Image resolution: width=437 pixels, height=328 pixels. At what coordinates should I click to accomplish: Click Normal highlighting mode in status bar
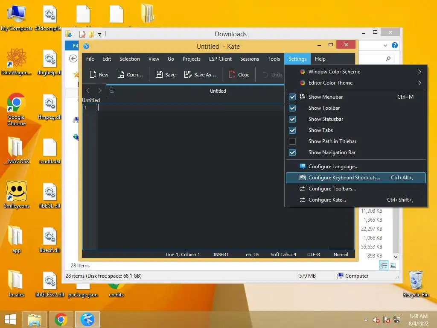341,255
